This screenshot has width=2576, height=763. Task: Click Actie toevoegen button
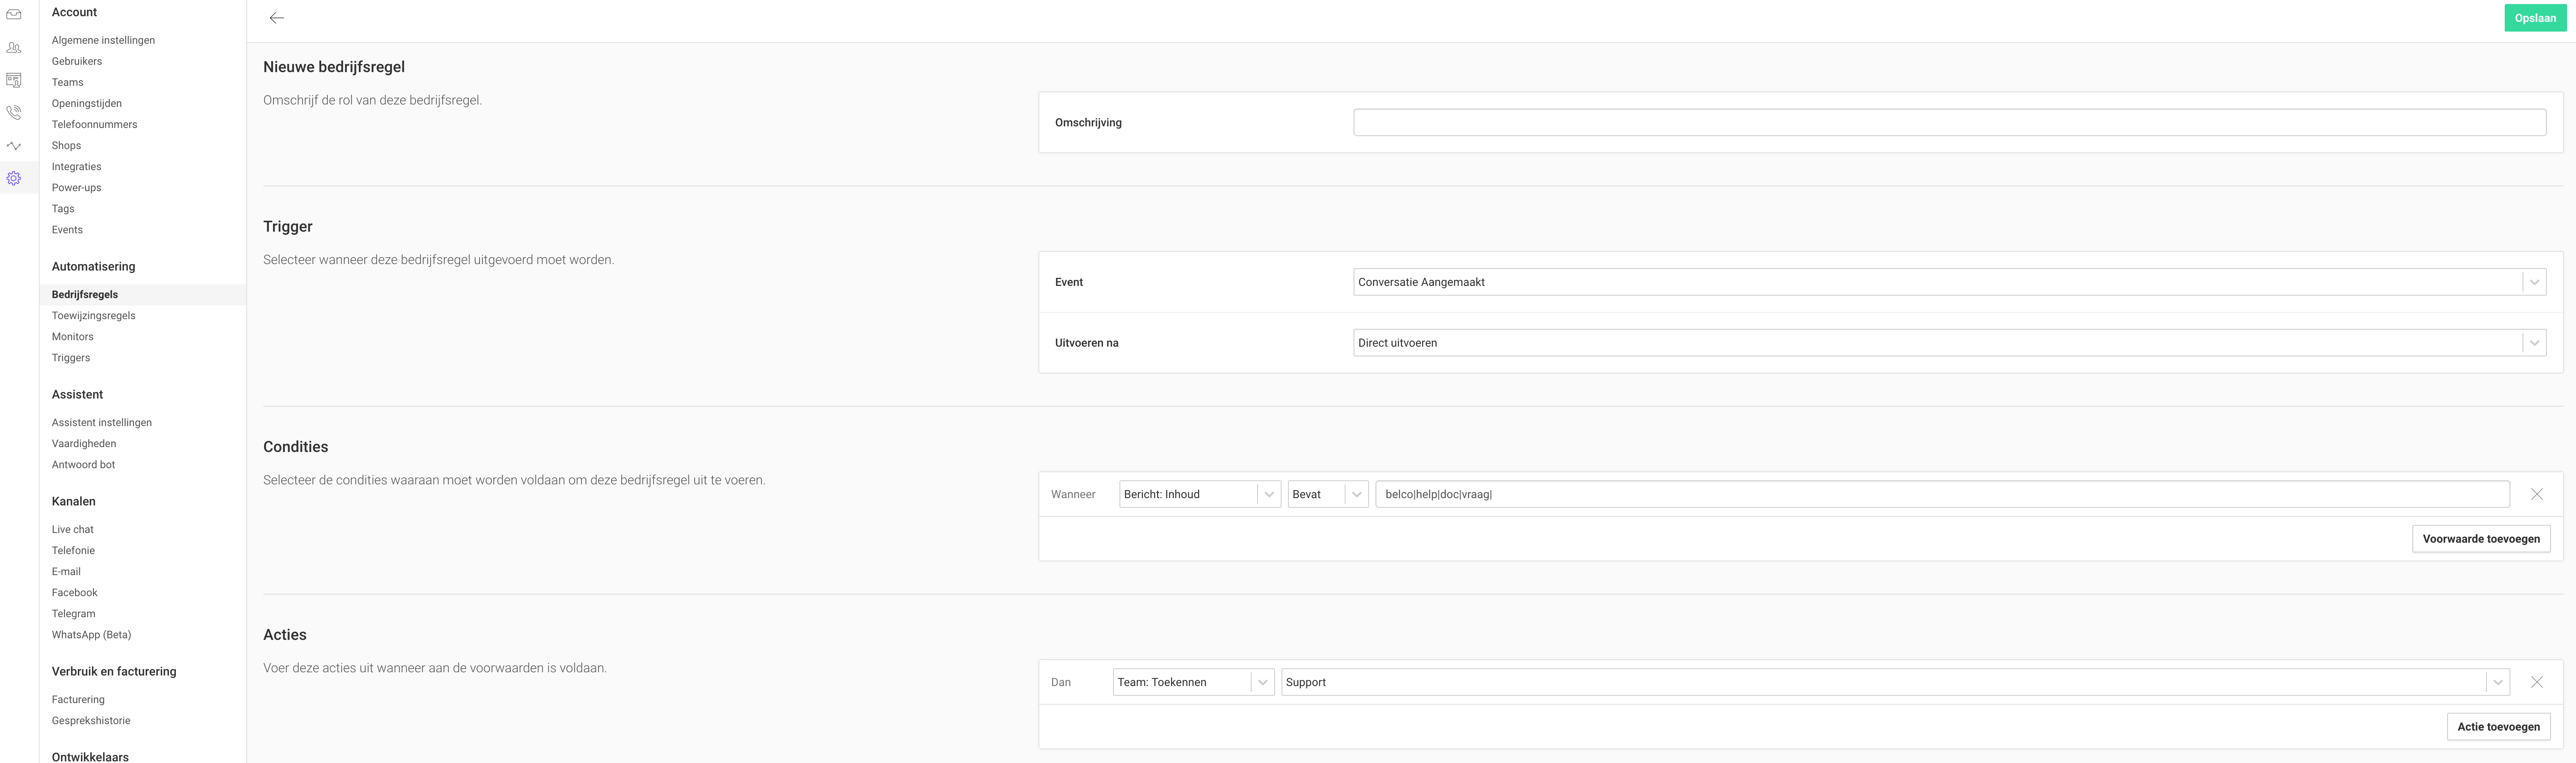[2498, 727]
